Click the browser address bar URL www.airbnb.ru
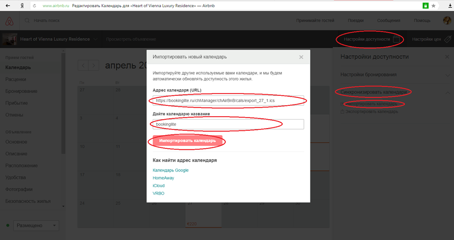This screenshot has width=454, height=240. click(x=56, y=6)
